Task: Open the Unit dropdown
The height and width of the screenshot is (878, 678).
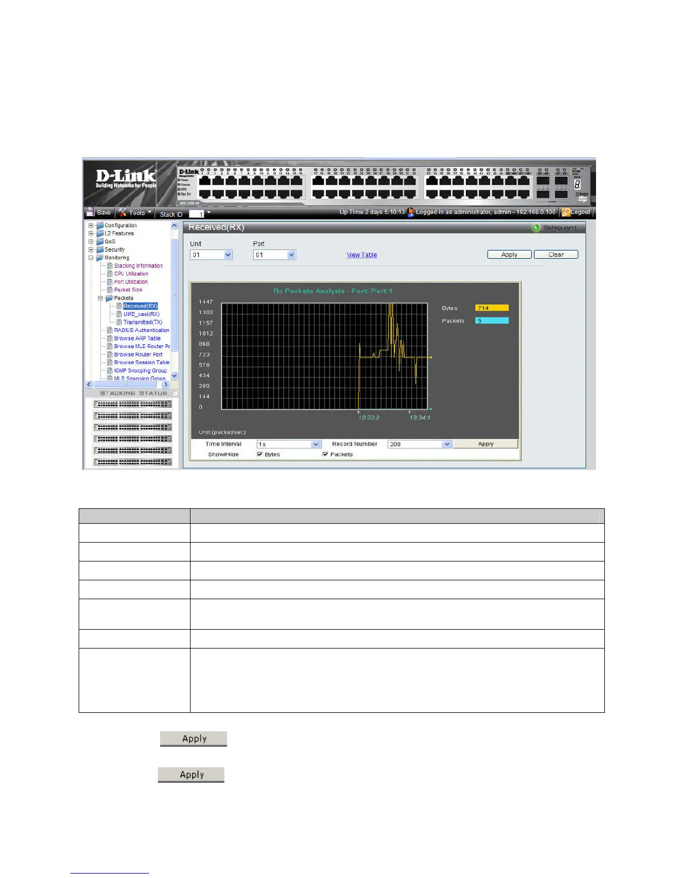Action: point(228,255)
